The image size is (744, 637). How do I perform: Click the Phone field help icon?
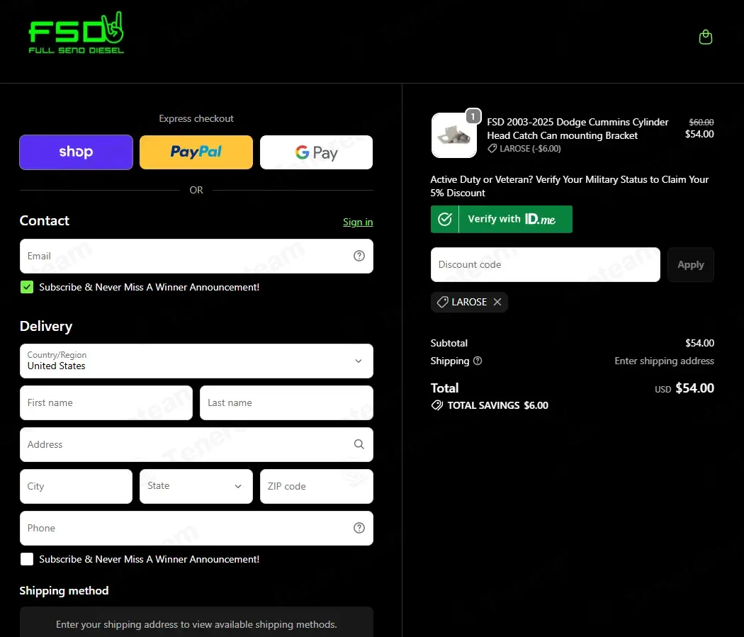click(359, 528)
